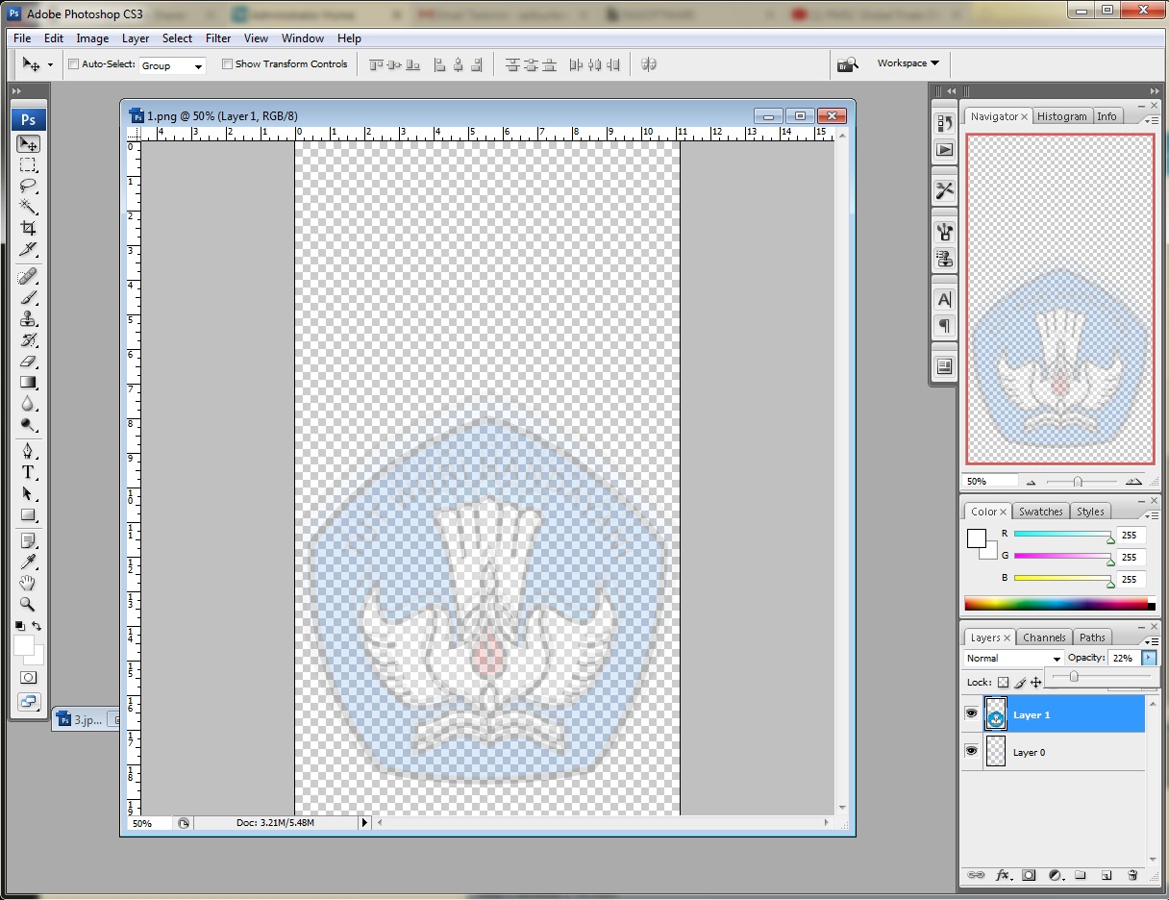Click the layer Opacity percentage field
The image size is (1169, 900).
click(x=1122, y=659)
